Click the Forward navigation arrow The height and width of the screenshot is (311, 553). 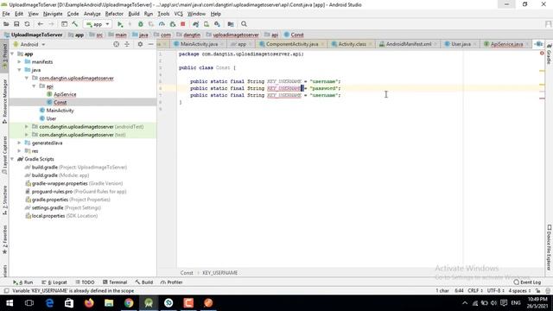[51, 24]
